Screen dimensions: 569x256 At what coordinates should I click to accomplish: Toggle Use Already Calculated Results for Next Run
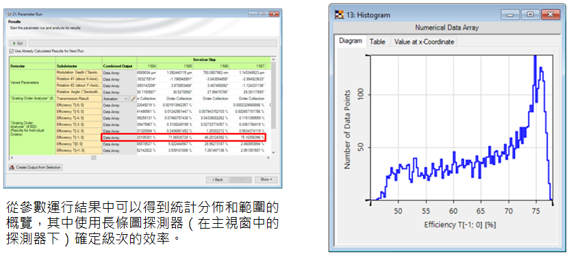pos(12,51)
